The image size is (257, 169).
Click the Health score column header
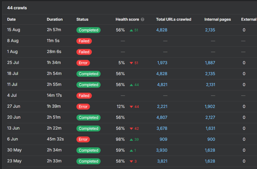pos(127,19)
